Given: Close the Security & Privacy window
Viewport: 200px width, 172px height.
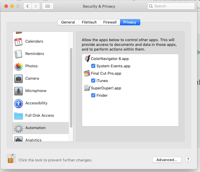Looking at the screenshot, I should (6, 6).
